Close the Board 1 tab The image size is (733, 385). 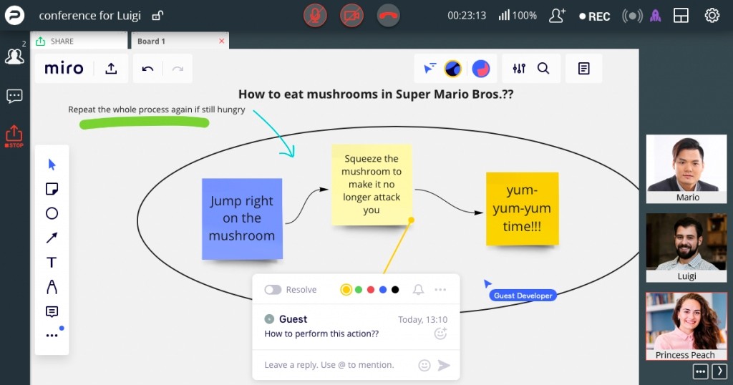pyautogui.click(x=222, y=41)
